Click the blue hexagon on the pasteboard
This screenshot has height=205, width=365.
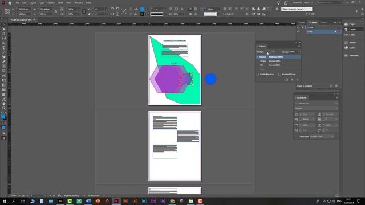tap(210, 79)
